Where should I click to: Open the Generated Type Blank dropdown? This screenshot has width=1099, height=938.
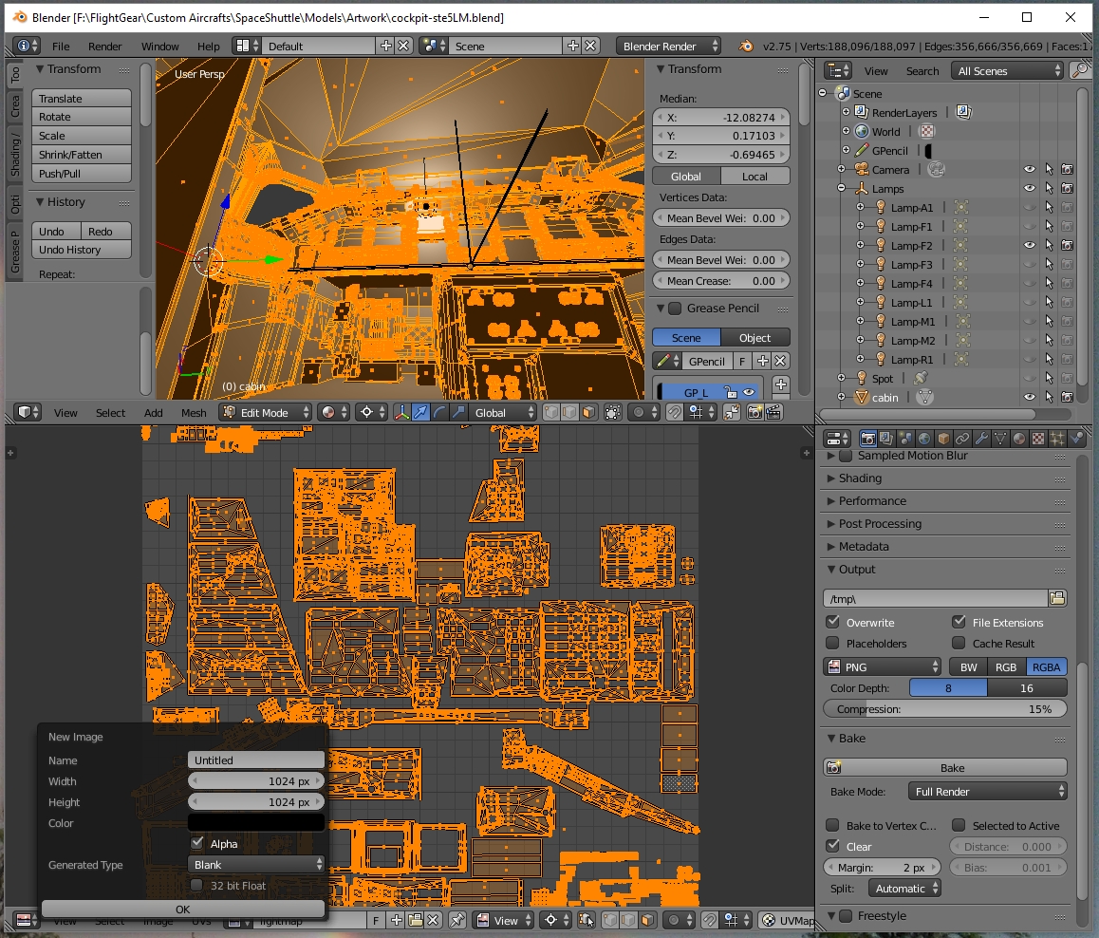(x=256, y=864)
